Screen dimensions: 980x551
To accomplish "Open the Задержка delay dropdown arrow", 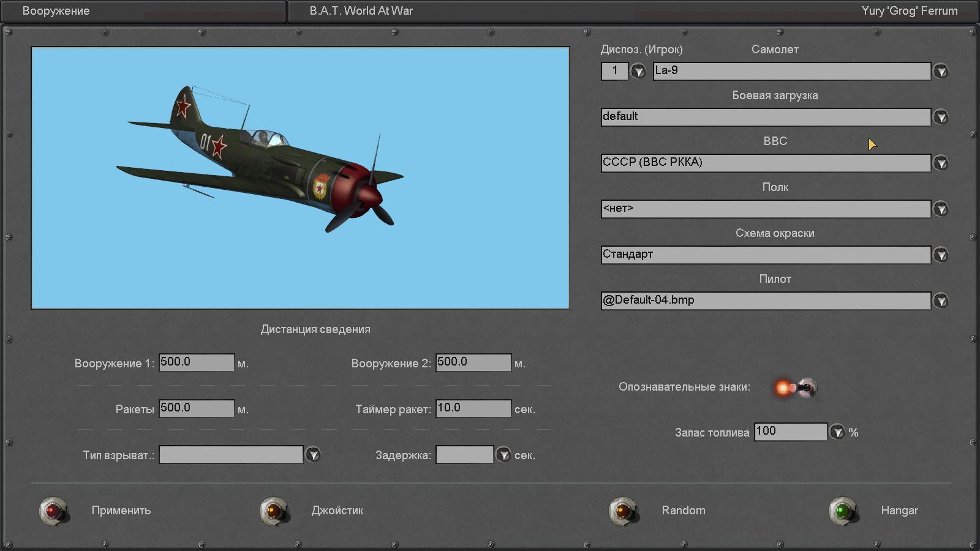I will [x=503, y=455].
